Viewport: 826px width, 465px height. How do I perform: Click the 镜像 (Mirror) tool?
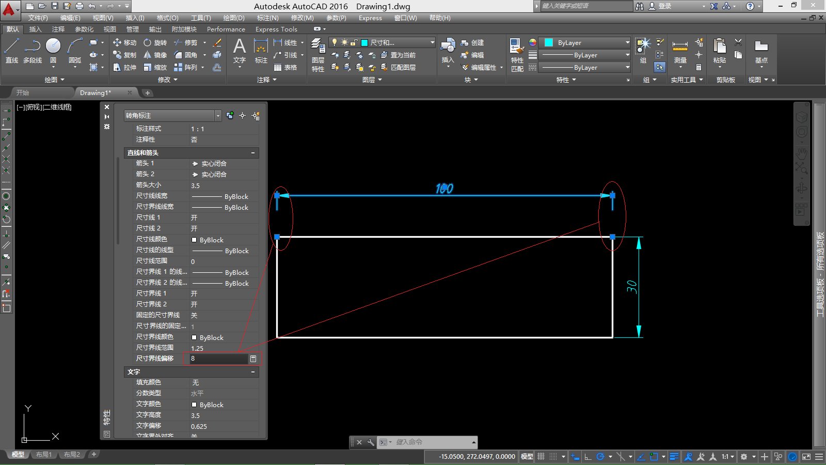tap(155, 55)
